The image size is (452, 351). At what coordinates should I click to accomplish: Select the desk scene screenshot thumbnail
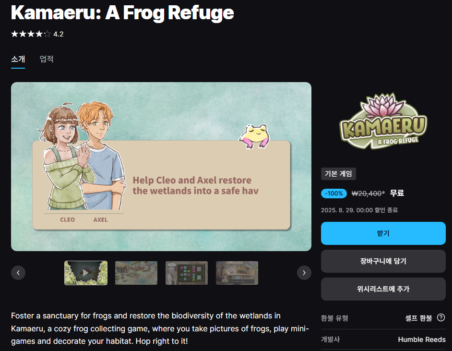coord(237,273)
